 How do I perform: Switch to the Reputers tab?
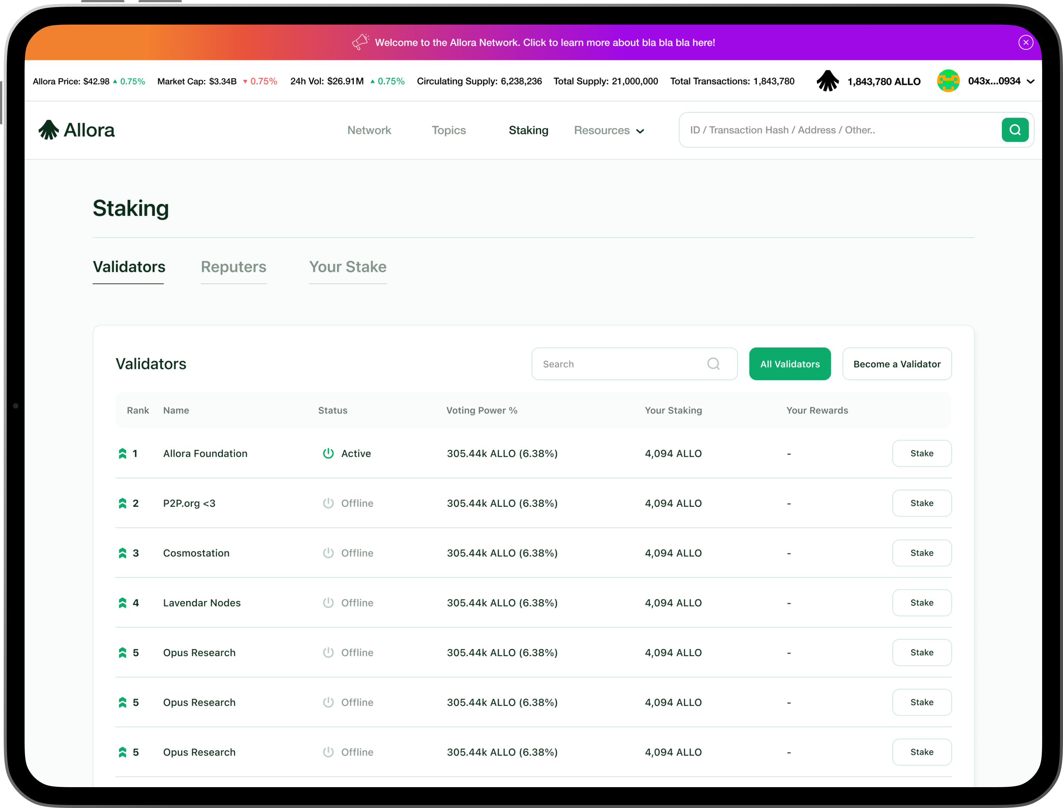[233, 267]
